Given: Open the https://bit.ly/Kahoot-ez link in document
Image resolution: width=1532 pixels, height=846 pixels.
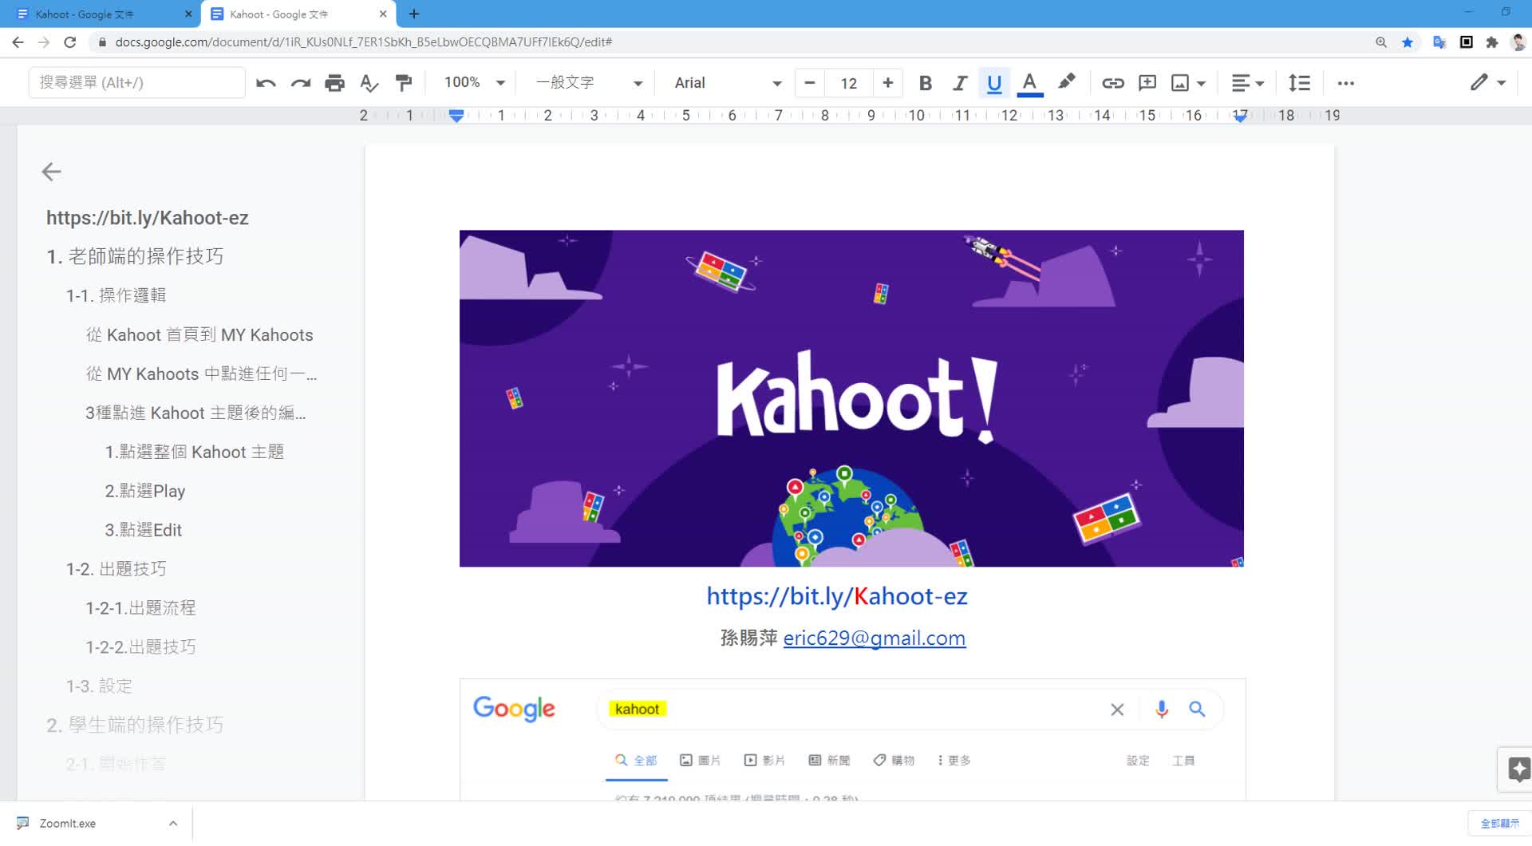Looking at the screenshot, I should 837,596.
